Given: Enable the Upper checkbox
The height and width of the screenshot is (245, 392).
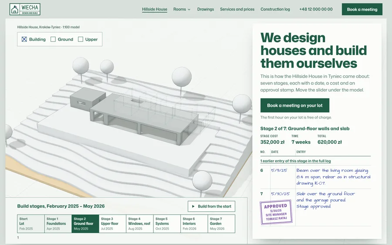Looking at the screenshot, I should 81,39.
